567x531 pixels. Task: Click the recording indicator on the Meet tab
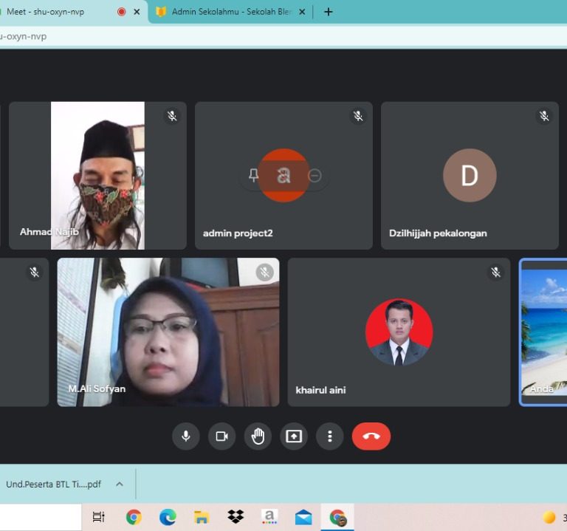[122, 12]
